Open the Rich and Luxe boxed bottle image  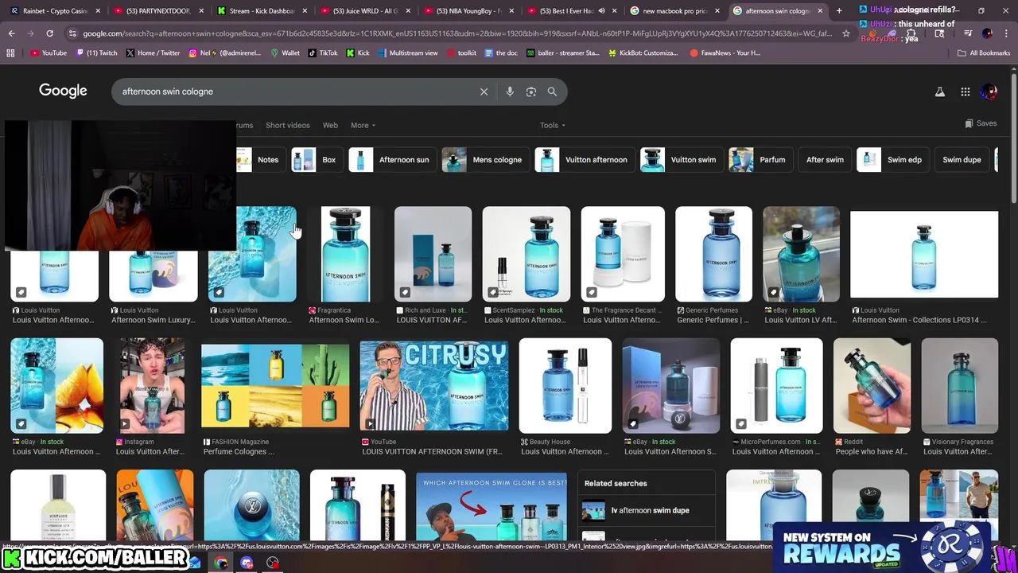pyautogui.click(x=433, y=255)
